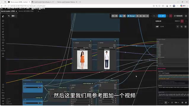
Task: Switch to the second Bernini workflow tab
Action: [x=26, y=11]
